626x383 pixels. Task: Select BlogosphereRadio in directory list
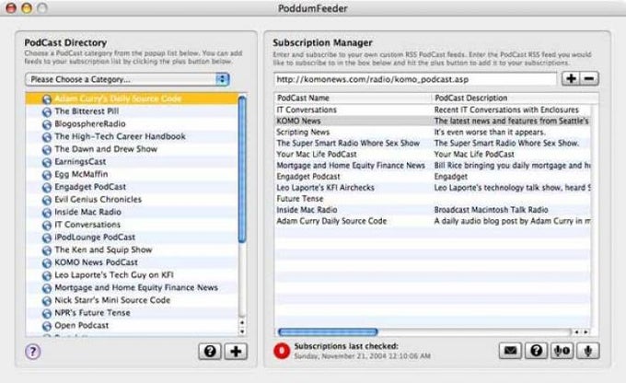[x=133, y=123]
